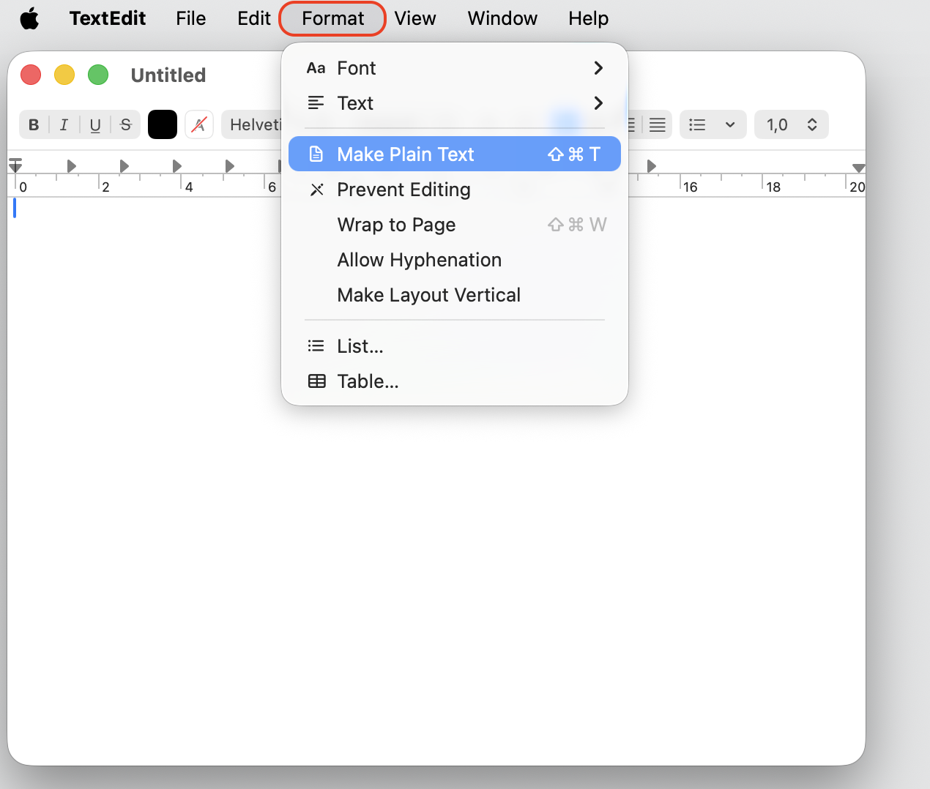Open the list bullets dropdown
The height and width of the screenshot is (789, 930).
point(713,124)
